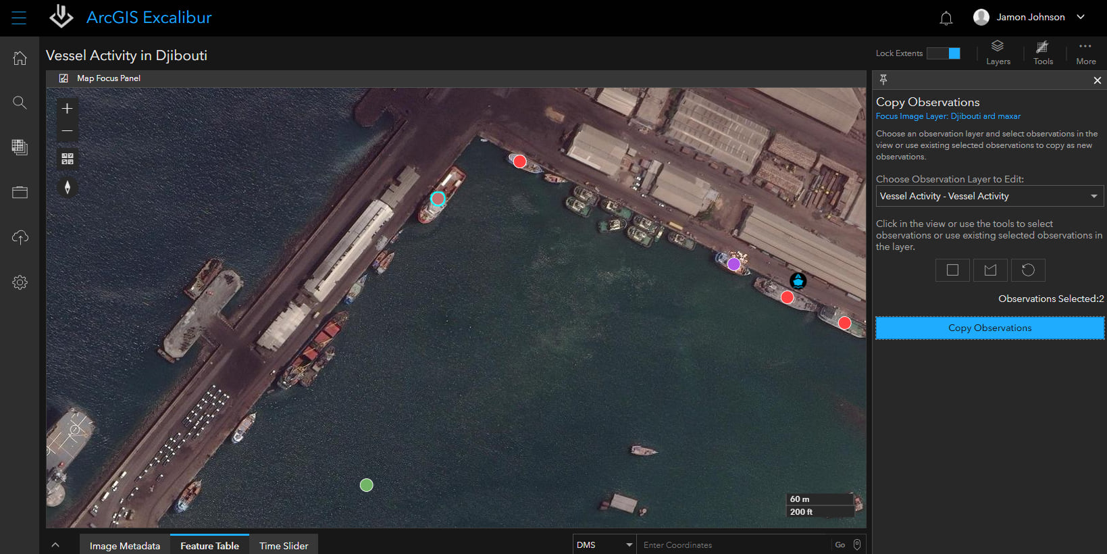Click the Enter Coordinates input field
The image size is (1107, 554).
click(735, 545)
